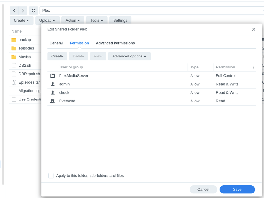Image resolution: width=264 pixels, height=198 pixels.
Task: Click the chuck user icon
Action: click(x=53, y=93)
